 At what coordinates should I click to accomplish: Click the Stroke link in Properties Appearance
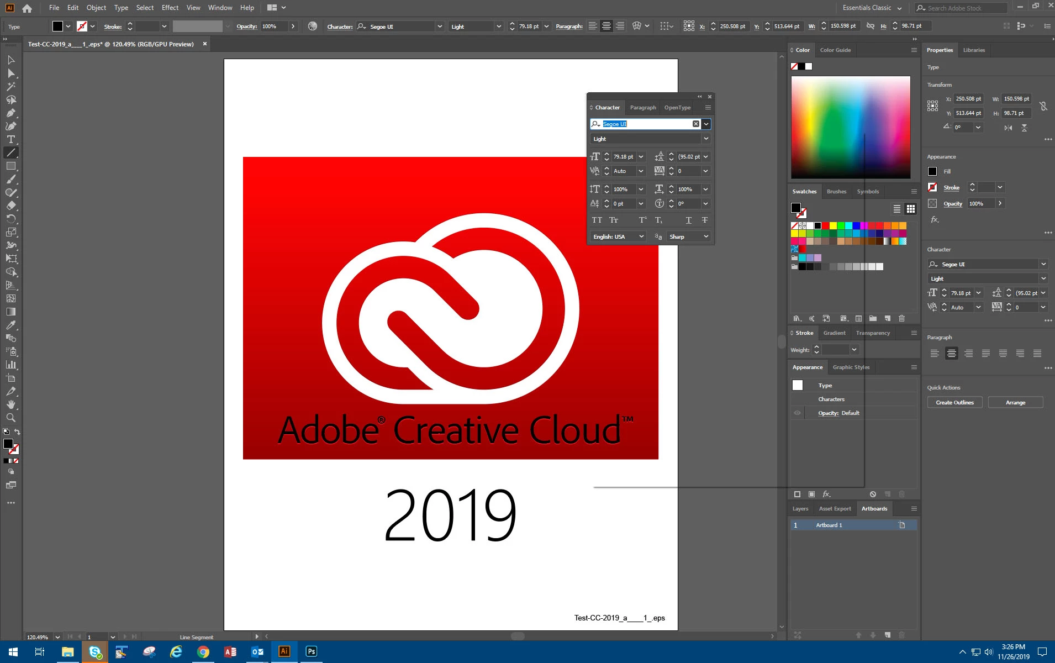click(951, 188)
